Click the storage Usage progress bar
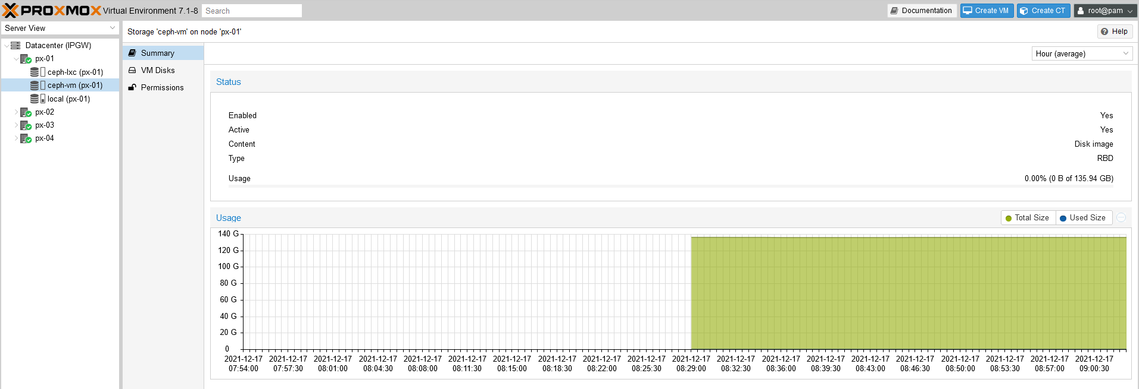Viewport: 1139px width, 389px height. tap(670, 186)
